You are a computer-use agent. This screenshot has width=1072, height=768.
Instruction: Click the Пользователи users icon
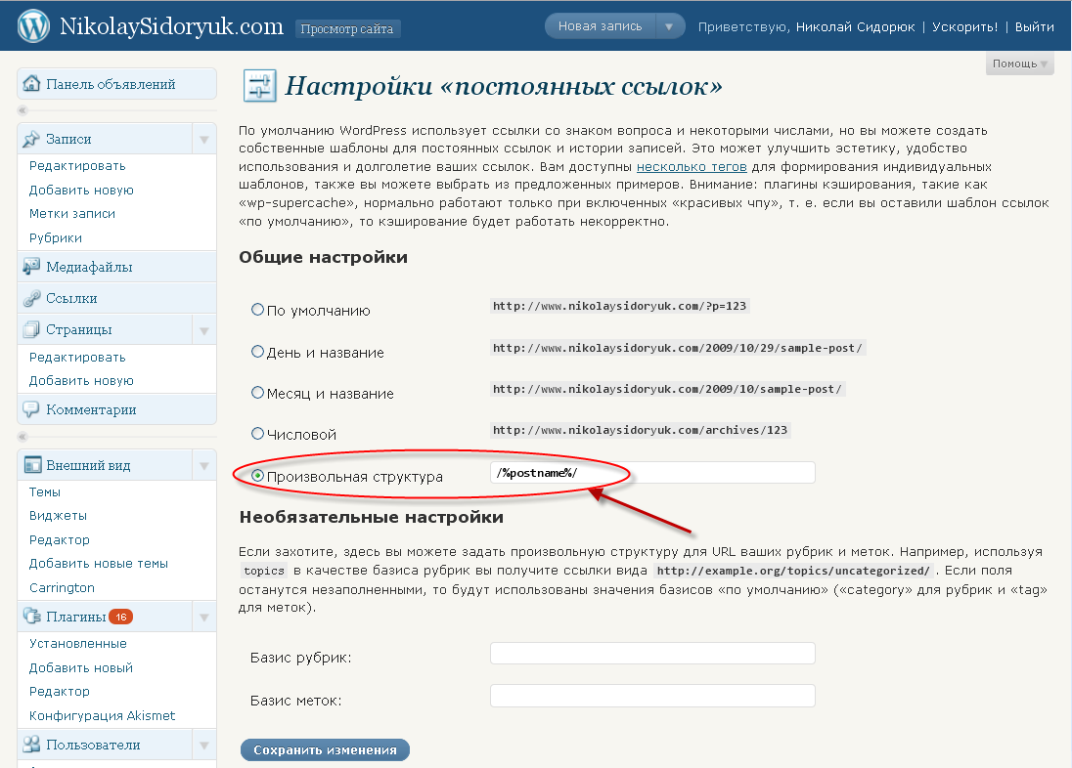pos(31,745)
